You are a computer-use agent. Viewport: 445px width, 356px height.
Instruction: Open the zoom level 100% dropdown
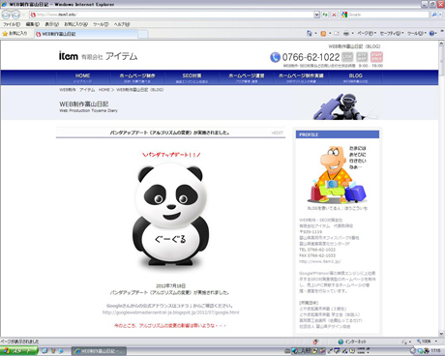point(427,341)
